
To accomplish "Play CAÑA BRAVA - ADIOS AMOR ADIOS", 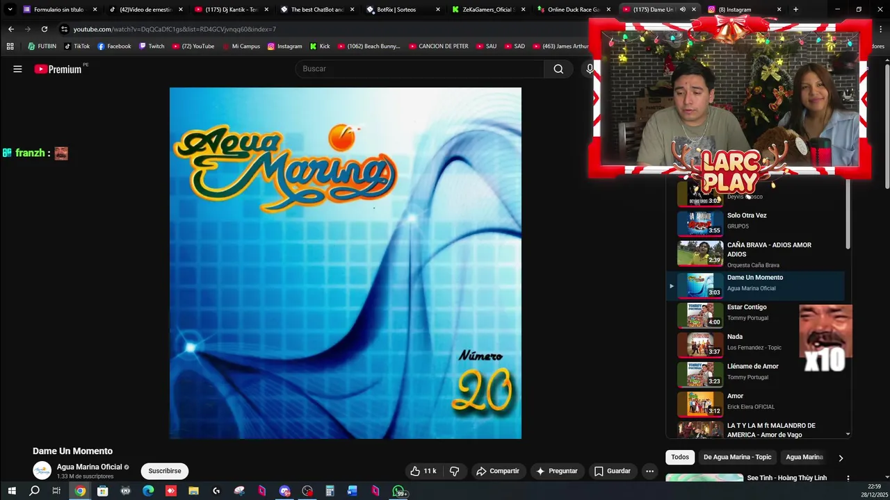I will 756,254.
